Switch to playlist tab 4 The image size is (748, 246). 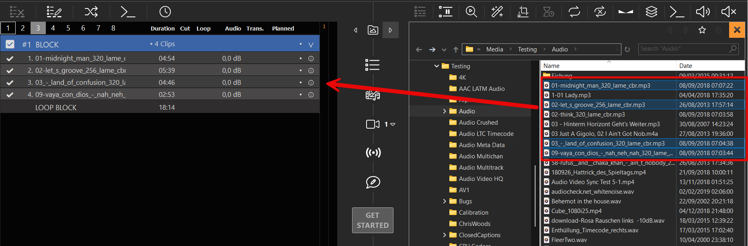53,28
